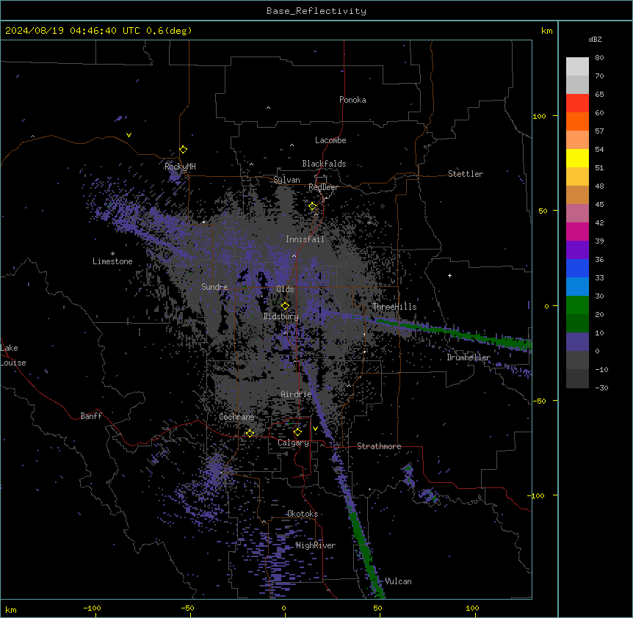Click the Innisfail city label
Image resolution: width=633 pixels, height=618 pixels.
tap(305, 239)
